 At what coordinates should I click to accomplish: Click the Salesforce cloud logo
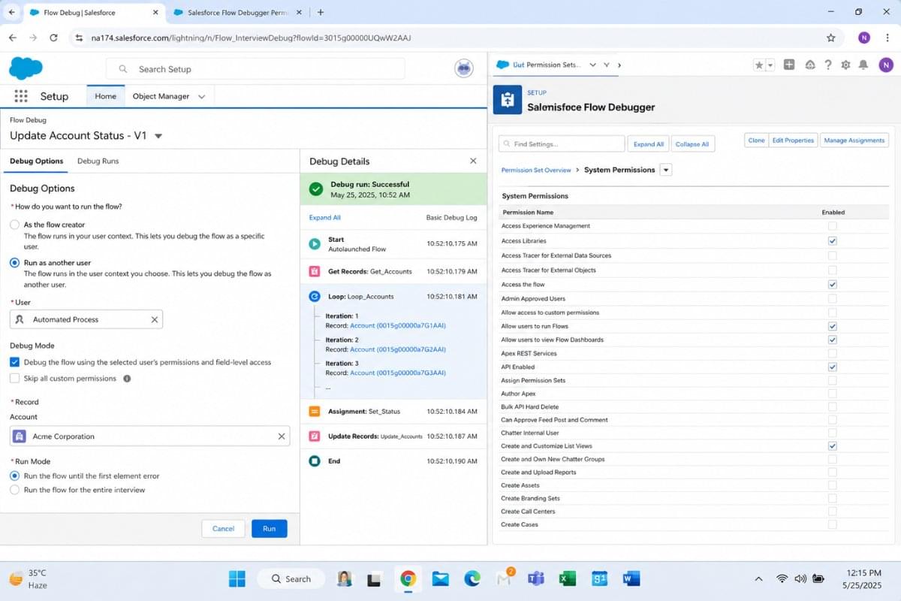click(26, 68)
